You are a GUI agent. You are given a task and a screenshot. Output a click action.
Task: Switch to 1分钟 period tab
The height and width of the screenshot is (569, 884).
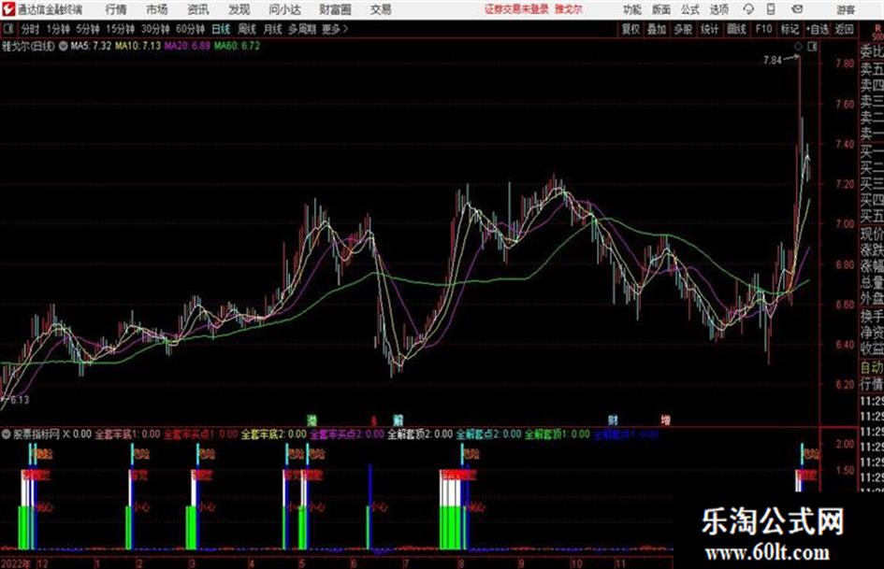tap(57, 29)
